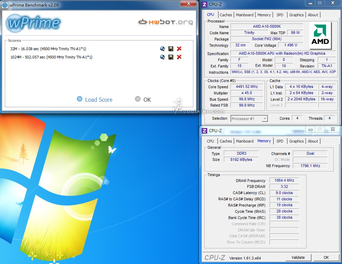Image resolution: width=342 pixels, height=264 pixels.
Task: Click the Bank Cycle Time value 38 clocks
Action: (x=284, y=217)
